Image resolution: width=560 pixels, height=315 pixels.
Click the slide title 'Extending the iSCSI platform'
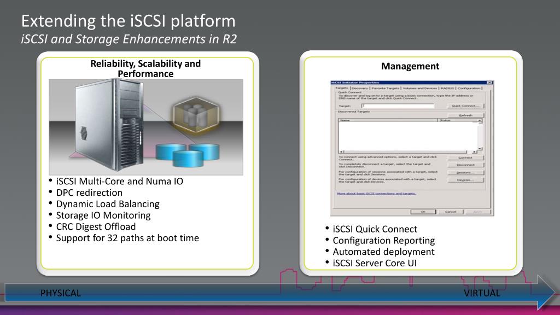pyautogui.click(x=128, y=21)
